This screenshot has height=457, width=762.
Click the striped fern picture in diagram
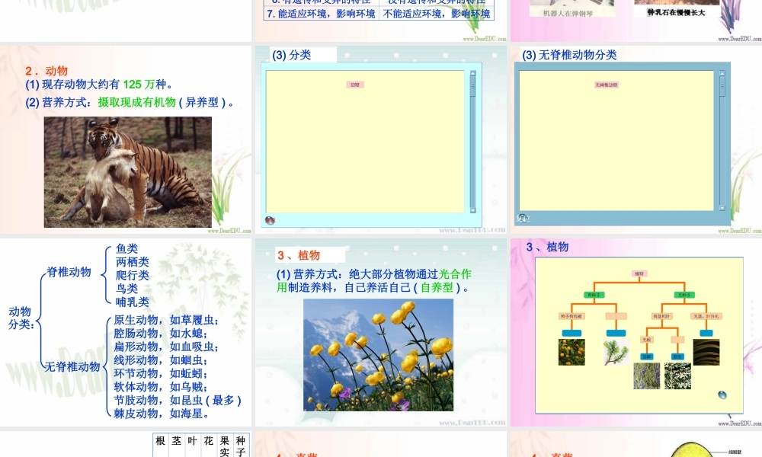(x=706, y=352)
